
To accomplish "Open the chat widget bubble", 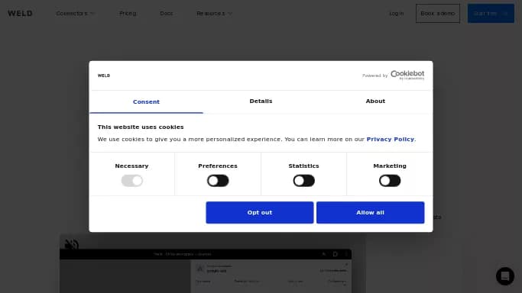I will click(504, 276).
